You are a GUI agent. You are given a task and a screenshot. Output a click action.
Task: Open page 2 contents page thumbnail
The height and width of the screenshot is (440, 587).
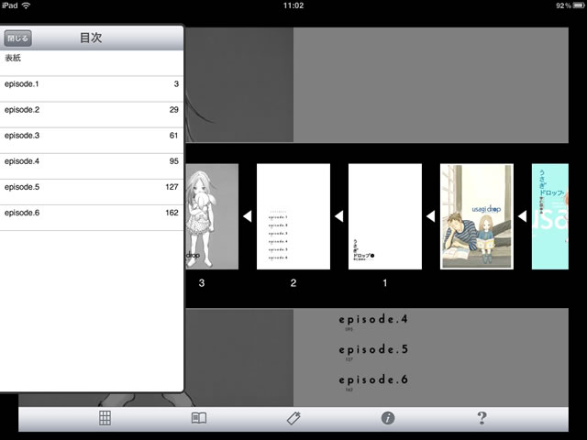pyautogui.click(x=293, y=216)
